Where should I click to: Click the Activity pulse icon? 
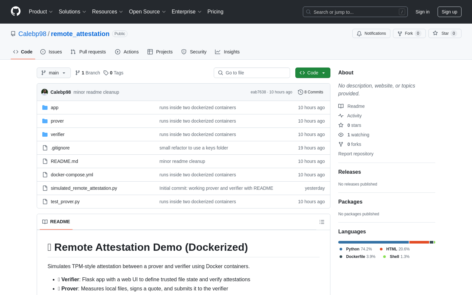[341, 116]
